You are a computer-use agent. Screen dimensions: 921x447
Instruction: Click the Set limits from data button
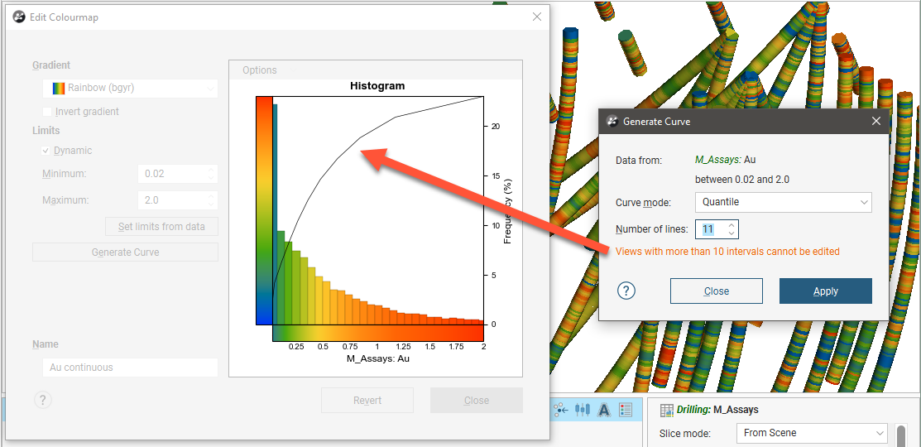[x=161, y=227]
